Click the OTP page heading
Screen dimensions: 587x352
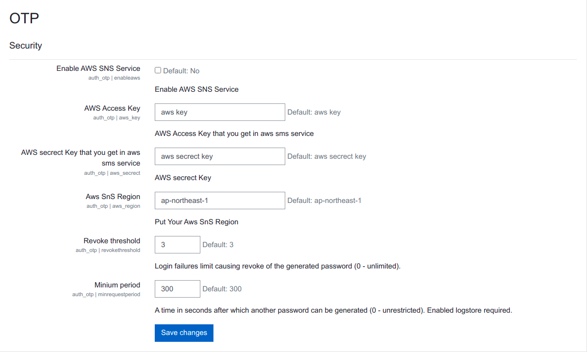24,18
